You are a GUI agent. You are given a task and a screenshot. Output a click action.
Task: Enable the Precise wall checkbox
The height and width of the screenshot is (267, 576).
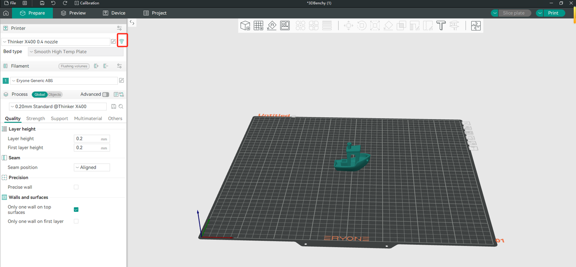click(x=76, y=187)
